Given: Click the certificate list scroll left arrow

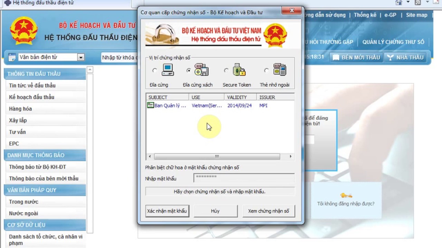Looking at the screenshot, I should pyautogui.click(x=150, y=156).
